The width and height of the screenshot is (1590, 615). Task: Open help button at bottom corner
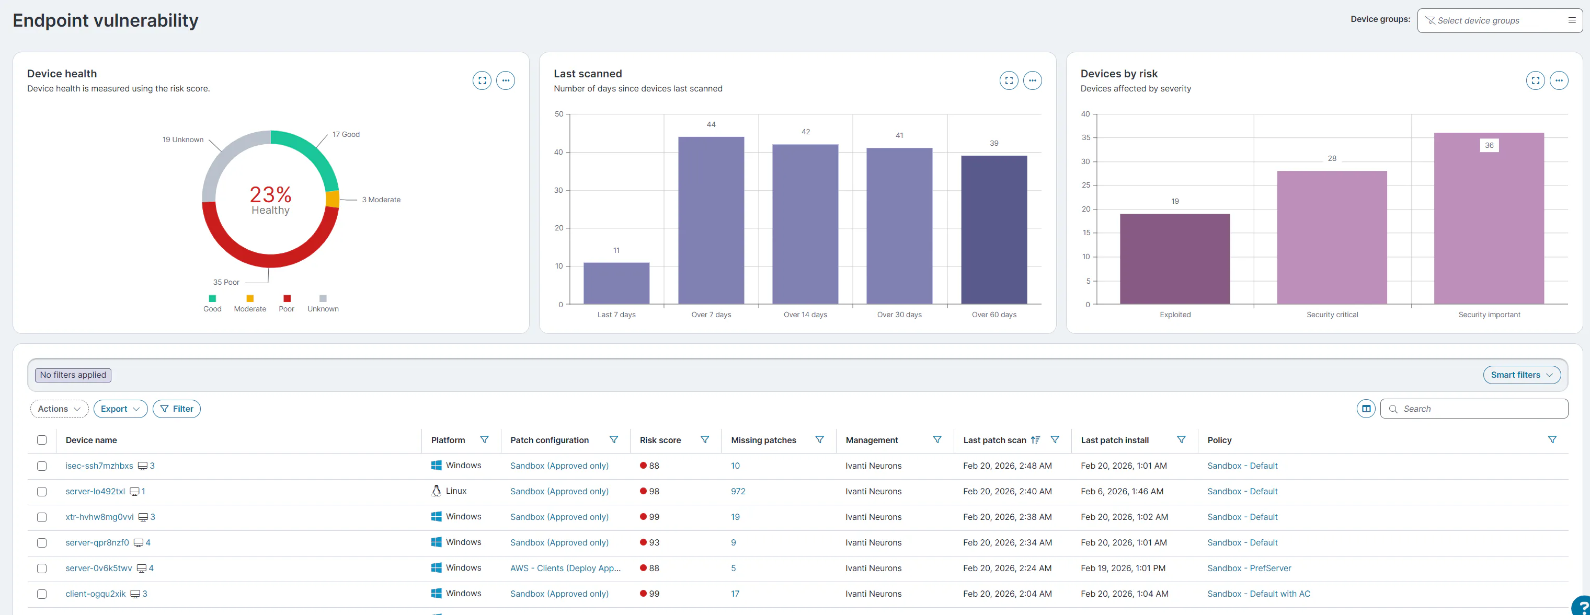[1582, 606]
